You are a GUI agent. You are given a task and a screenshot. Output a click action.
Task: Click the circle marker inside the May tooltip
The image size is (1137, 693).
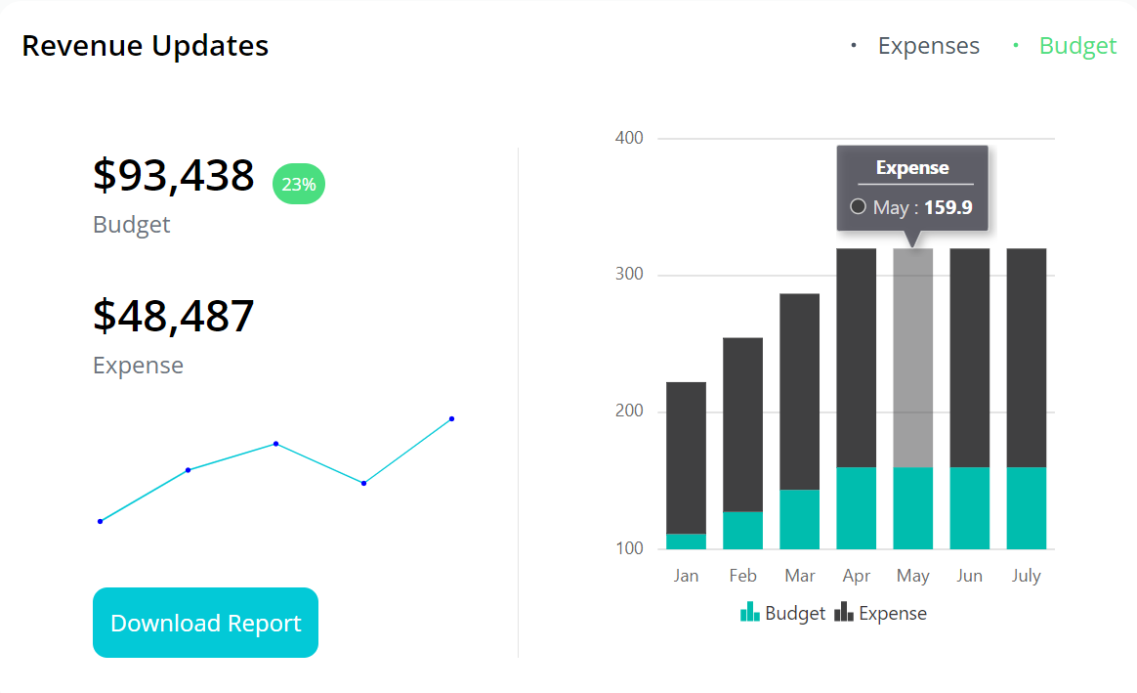coord(858,207)
